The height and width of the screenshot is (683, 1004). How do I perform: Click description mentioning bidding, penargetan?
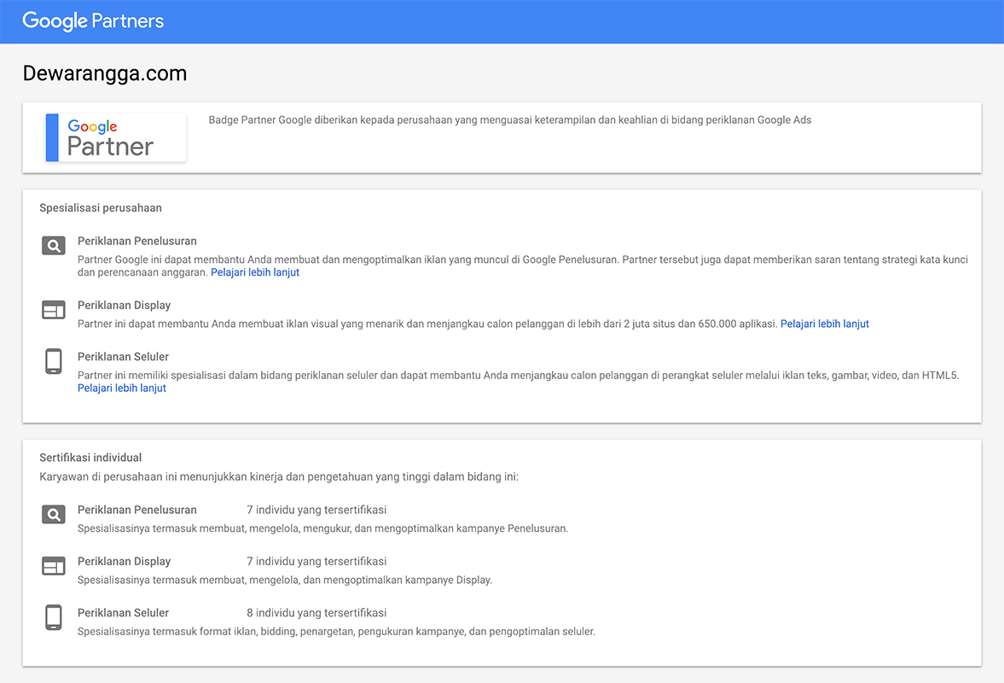(x=336, y=631)
